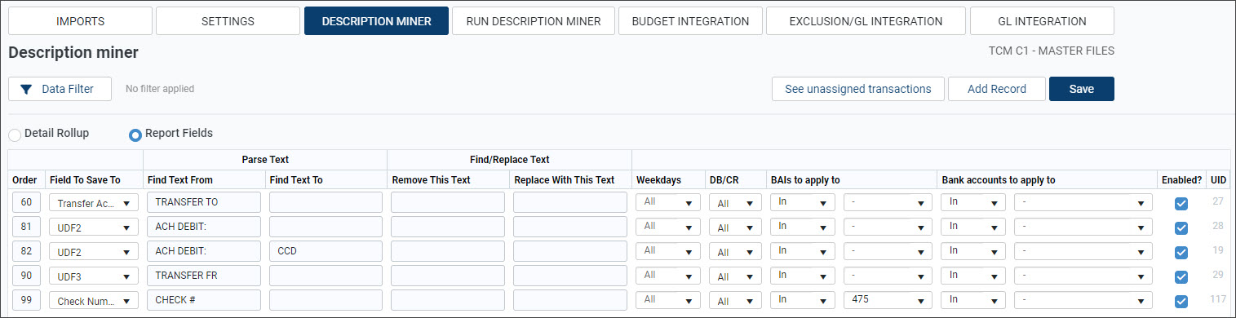Expand the BAI dropdown showing 475

[x=888, y=300]
